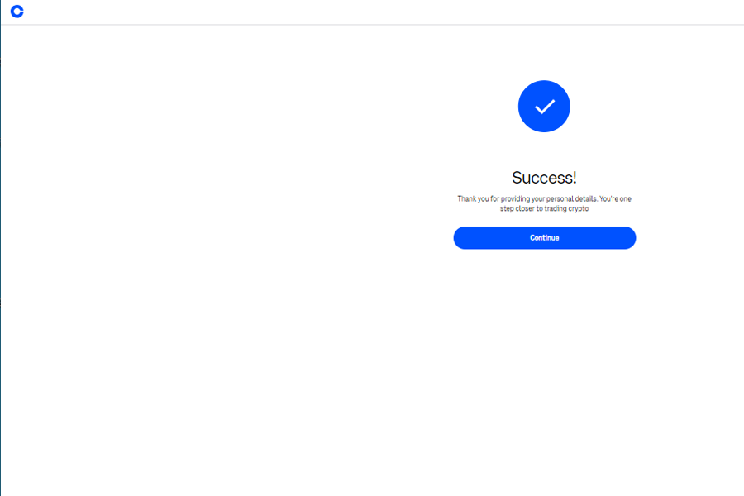The image size is (744, 496).
Task: Proceed using the blue Continue pill button
Action: click(544, 238)
